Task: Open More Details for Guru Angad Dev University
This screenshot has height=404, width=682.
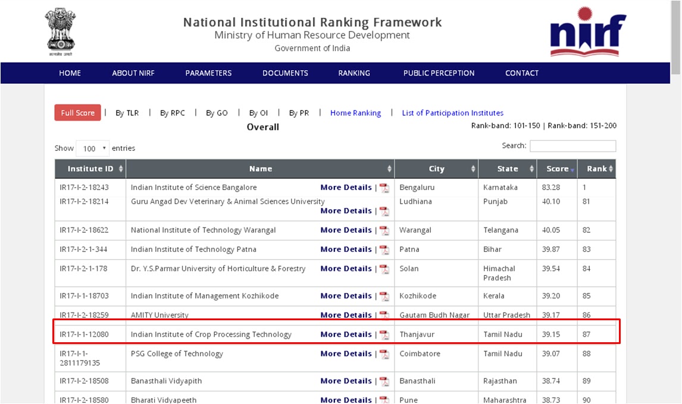Action: click(346, 211)
